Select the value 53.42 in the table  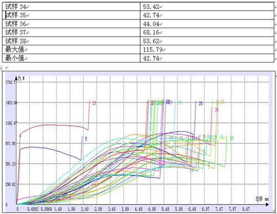[151, 7]
